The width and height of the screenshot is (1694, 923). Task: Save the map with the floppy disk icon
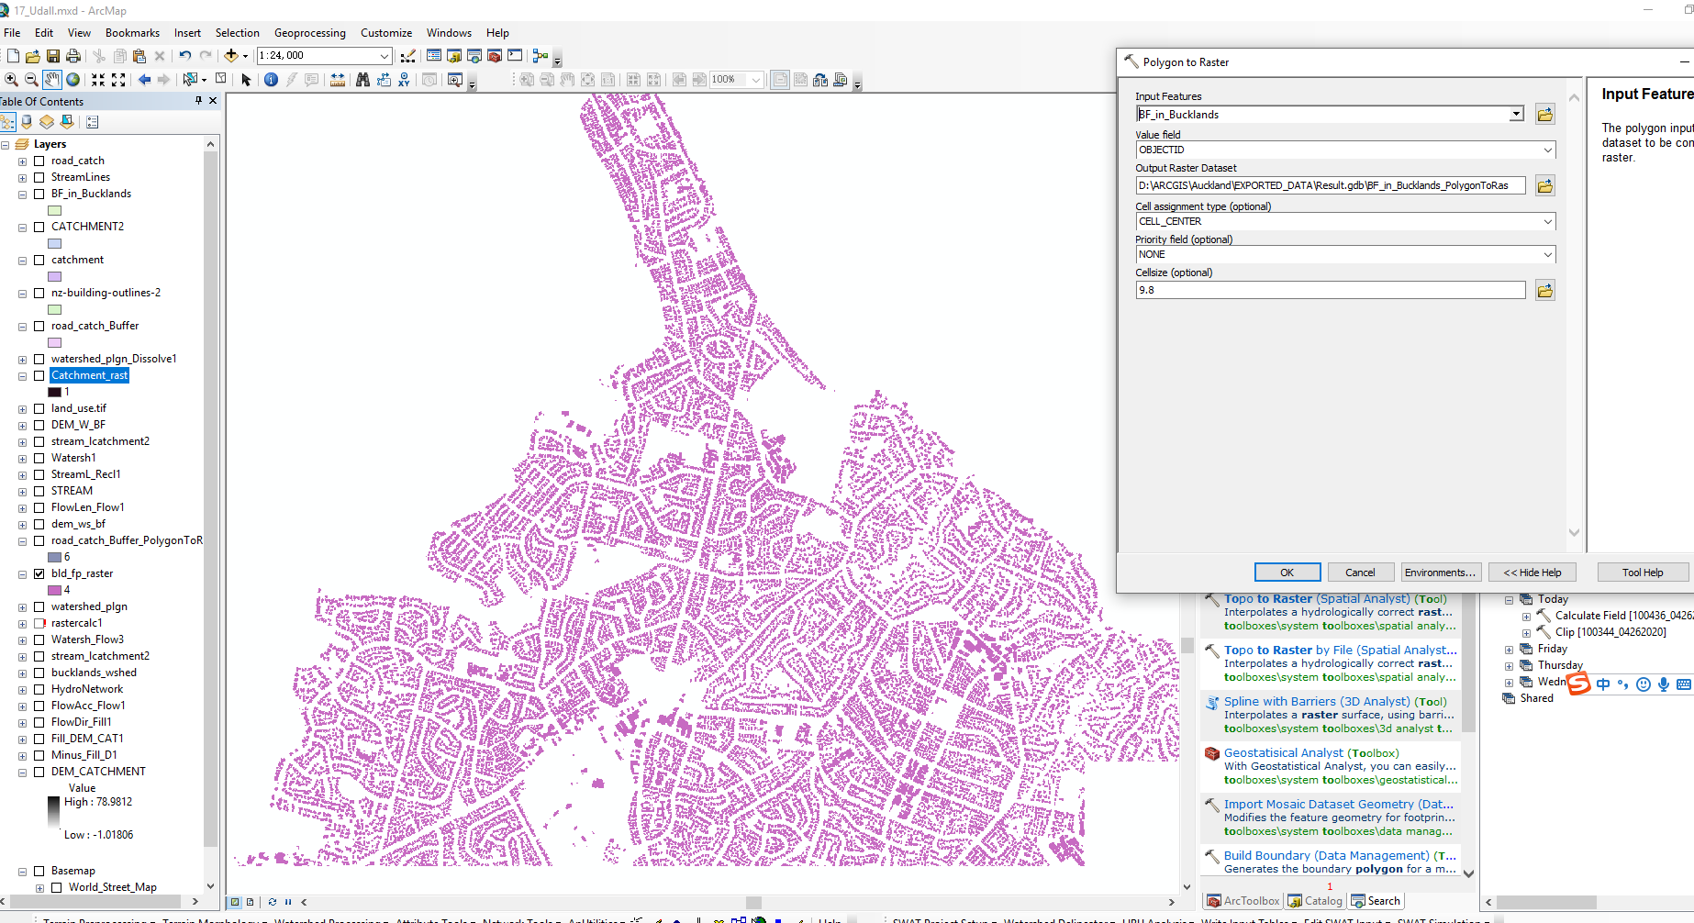53,56
